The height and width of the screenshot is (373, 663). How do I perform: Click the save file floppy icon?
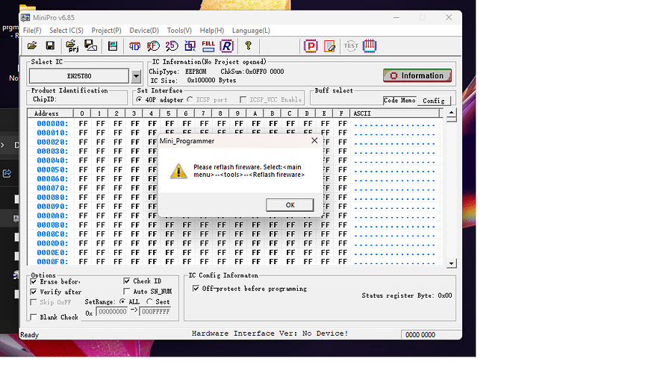[50, 46]
